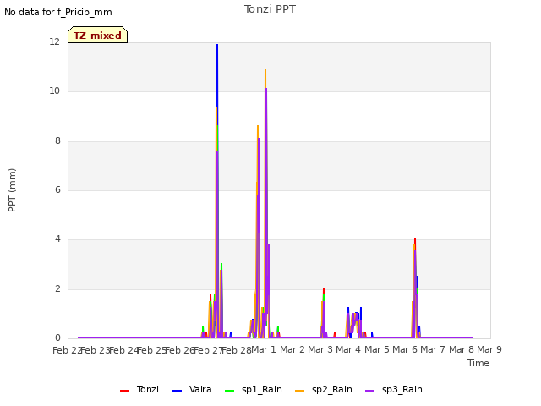541x406 pixels.
Task: Click the Mar 6 x-axis tick label
Action: tap(404, 349)
